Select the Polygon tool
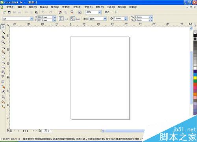197x142 pixels. coord(3,67)
